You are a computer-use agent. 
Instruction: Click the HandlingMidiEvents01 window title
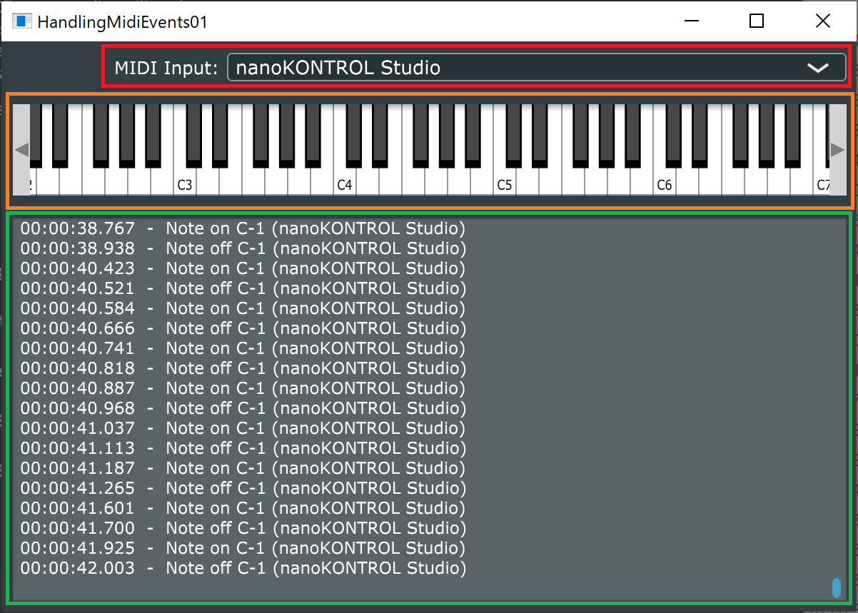click(122, 21)
